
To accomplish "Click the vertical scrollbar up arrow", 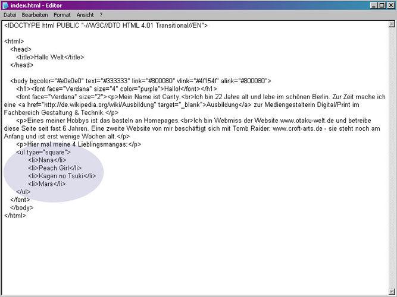I will point(391,24).
